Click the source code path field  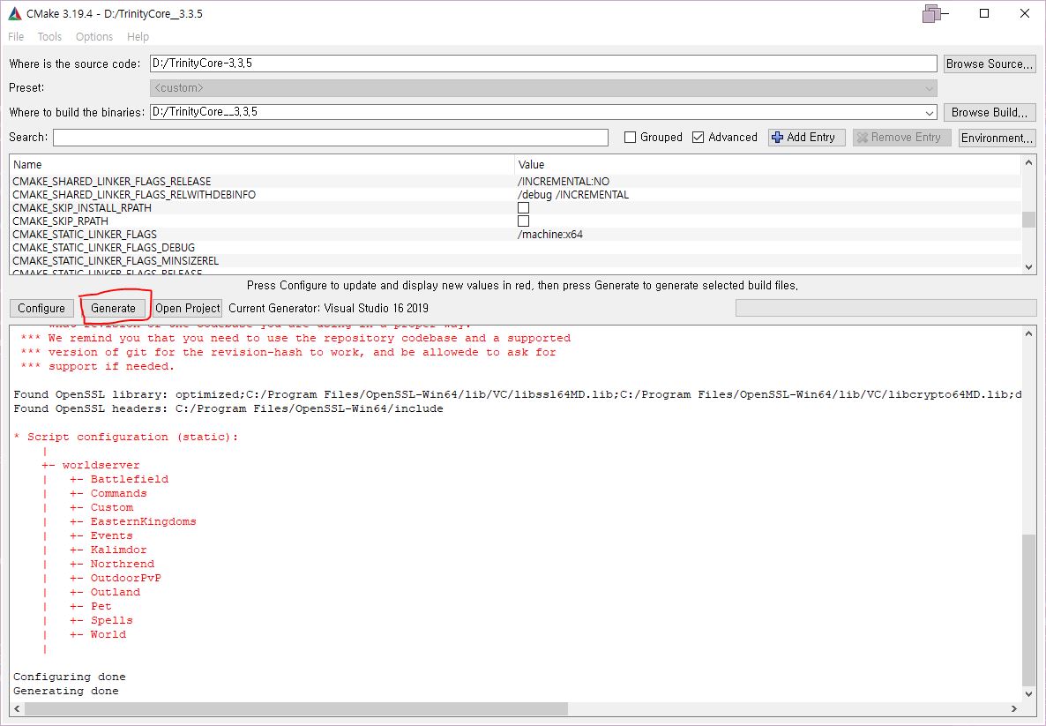pos(543,64)
